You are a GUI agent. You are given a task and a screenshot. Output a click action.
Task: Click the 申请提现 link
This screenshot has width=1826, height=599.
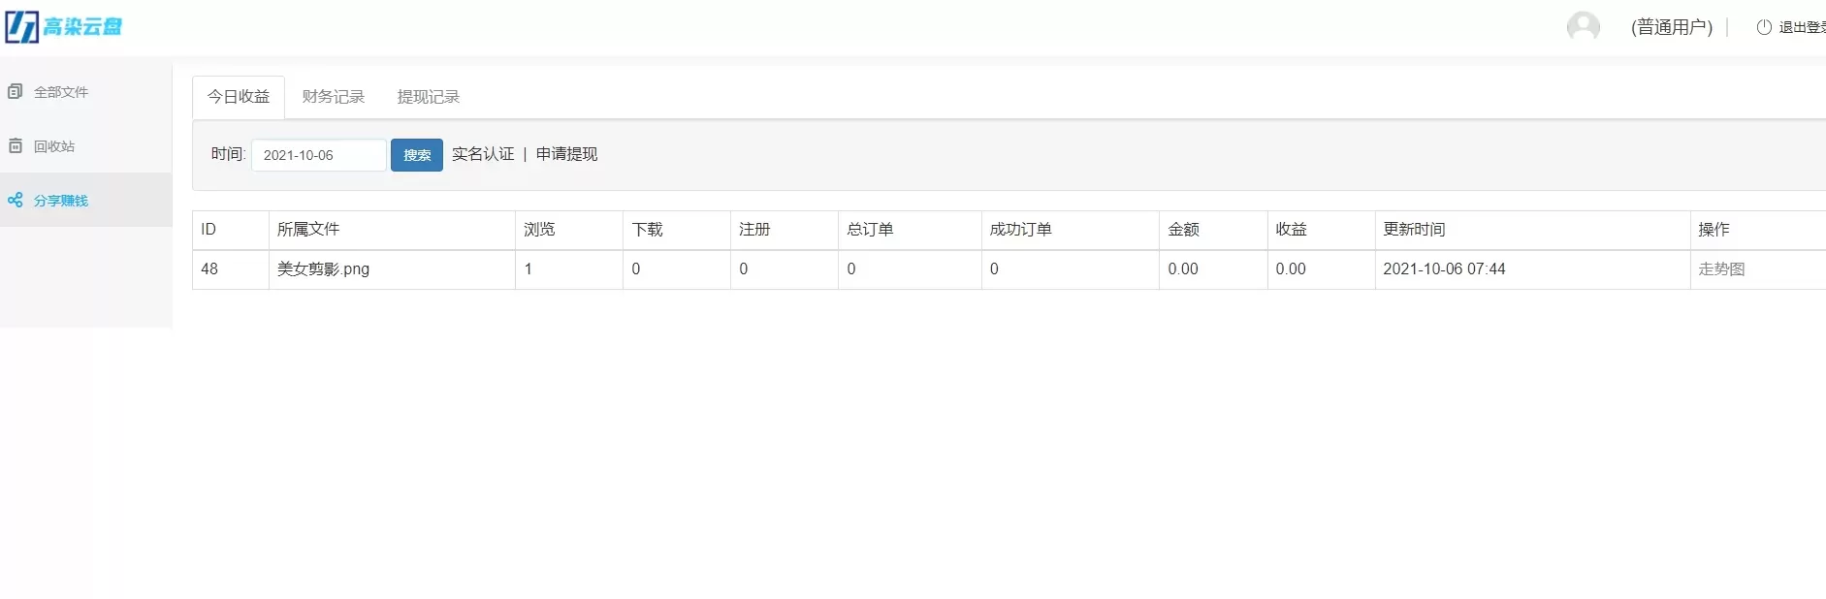tap(566, 154)
